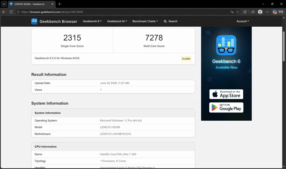The width and height of the screenshot is (286, 169).
Task: Click the Geekbench 6 ad logo
Action: pyautogui.click(x=226, y=45)
